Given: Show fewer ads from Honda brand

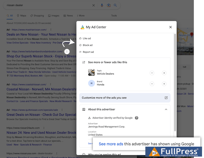Looking at the screenshot, I should point(152,84).
